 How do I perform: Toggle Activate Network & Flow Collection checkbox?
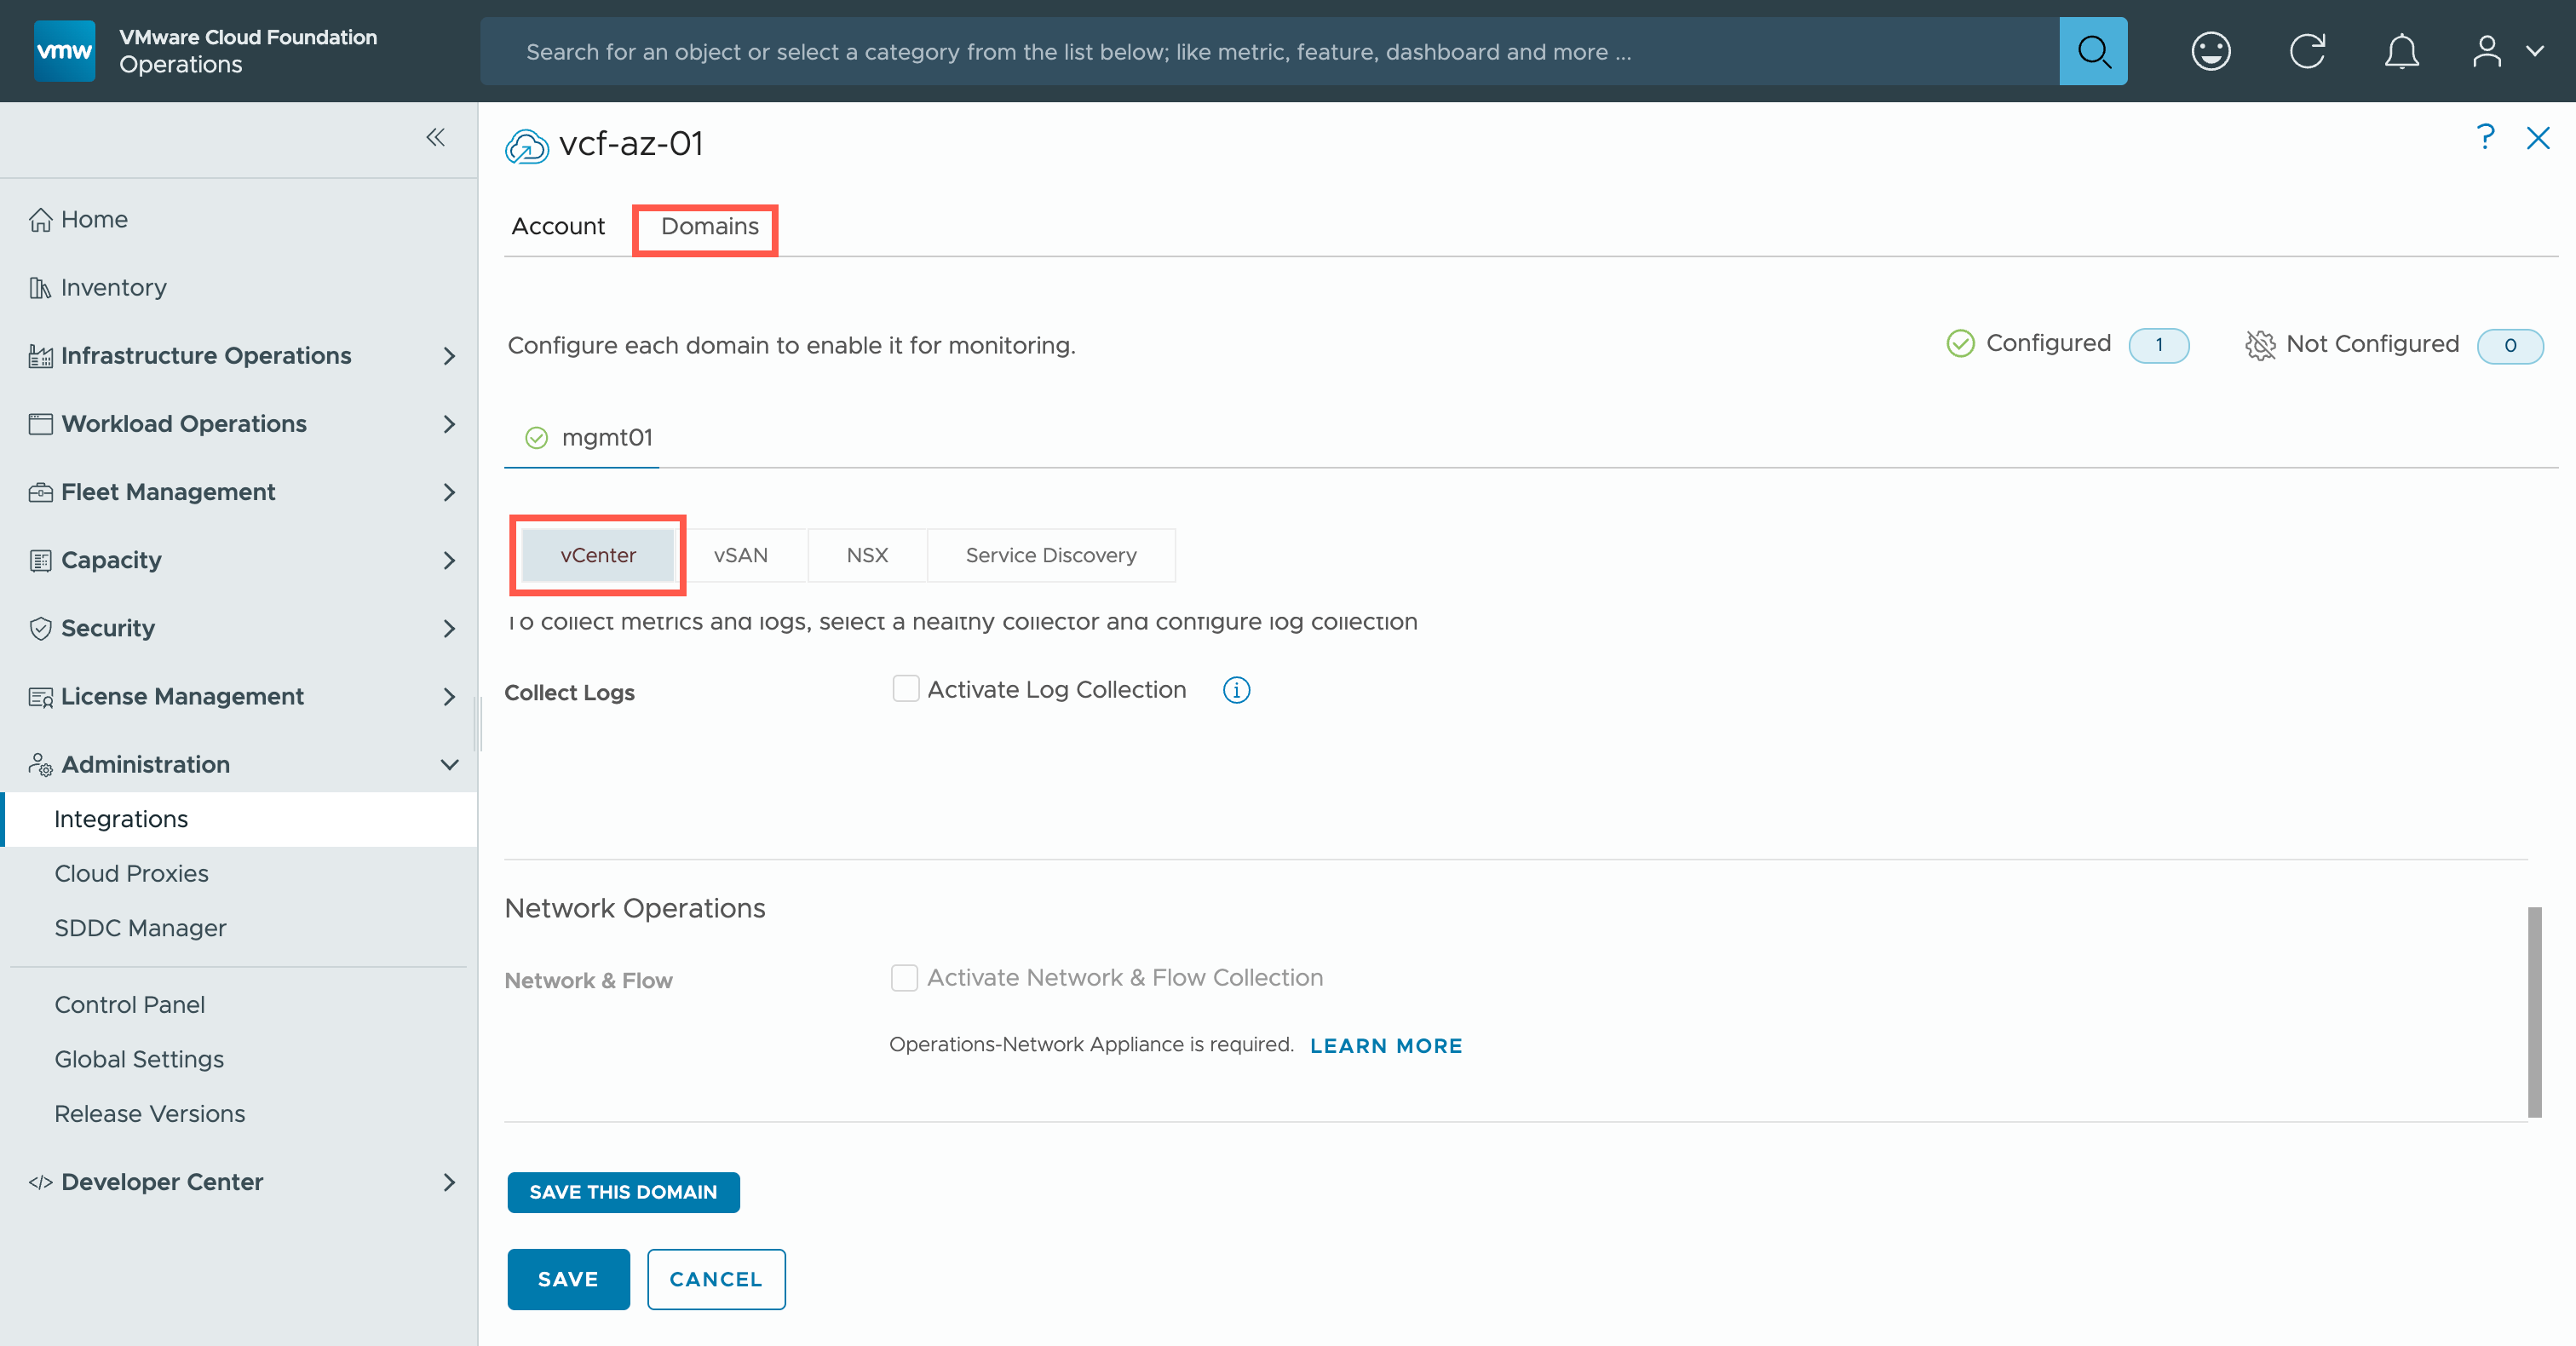(x=904, y=977)
